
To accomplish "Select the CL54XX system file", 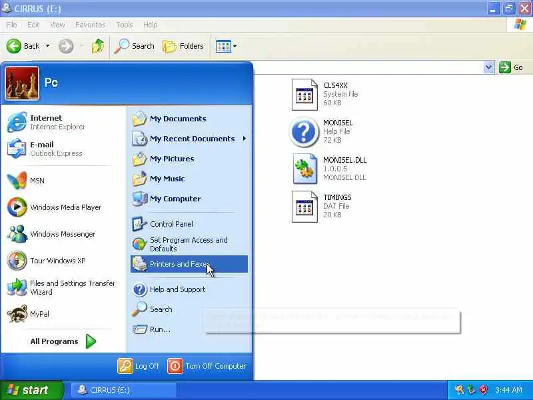I will (x=325, y=94).
